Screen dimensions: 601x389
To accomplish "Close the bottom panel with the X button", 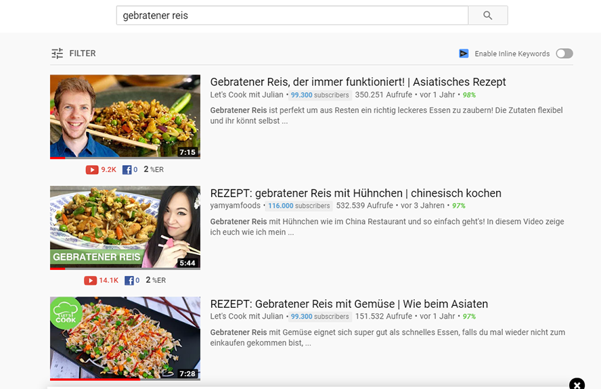I will coord(577,384).
